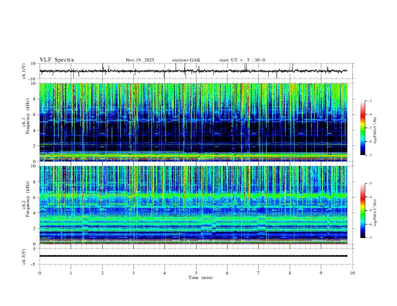The width and height of the screenshot is (397, 306).
Task: Click the date 'Nov.19, 2025'
Action: pos(140,60)
